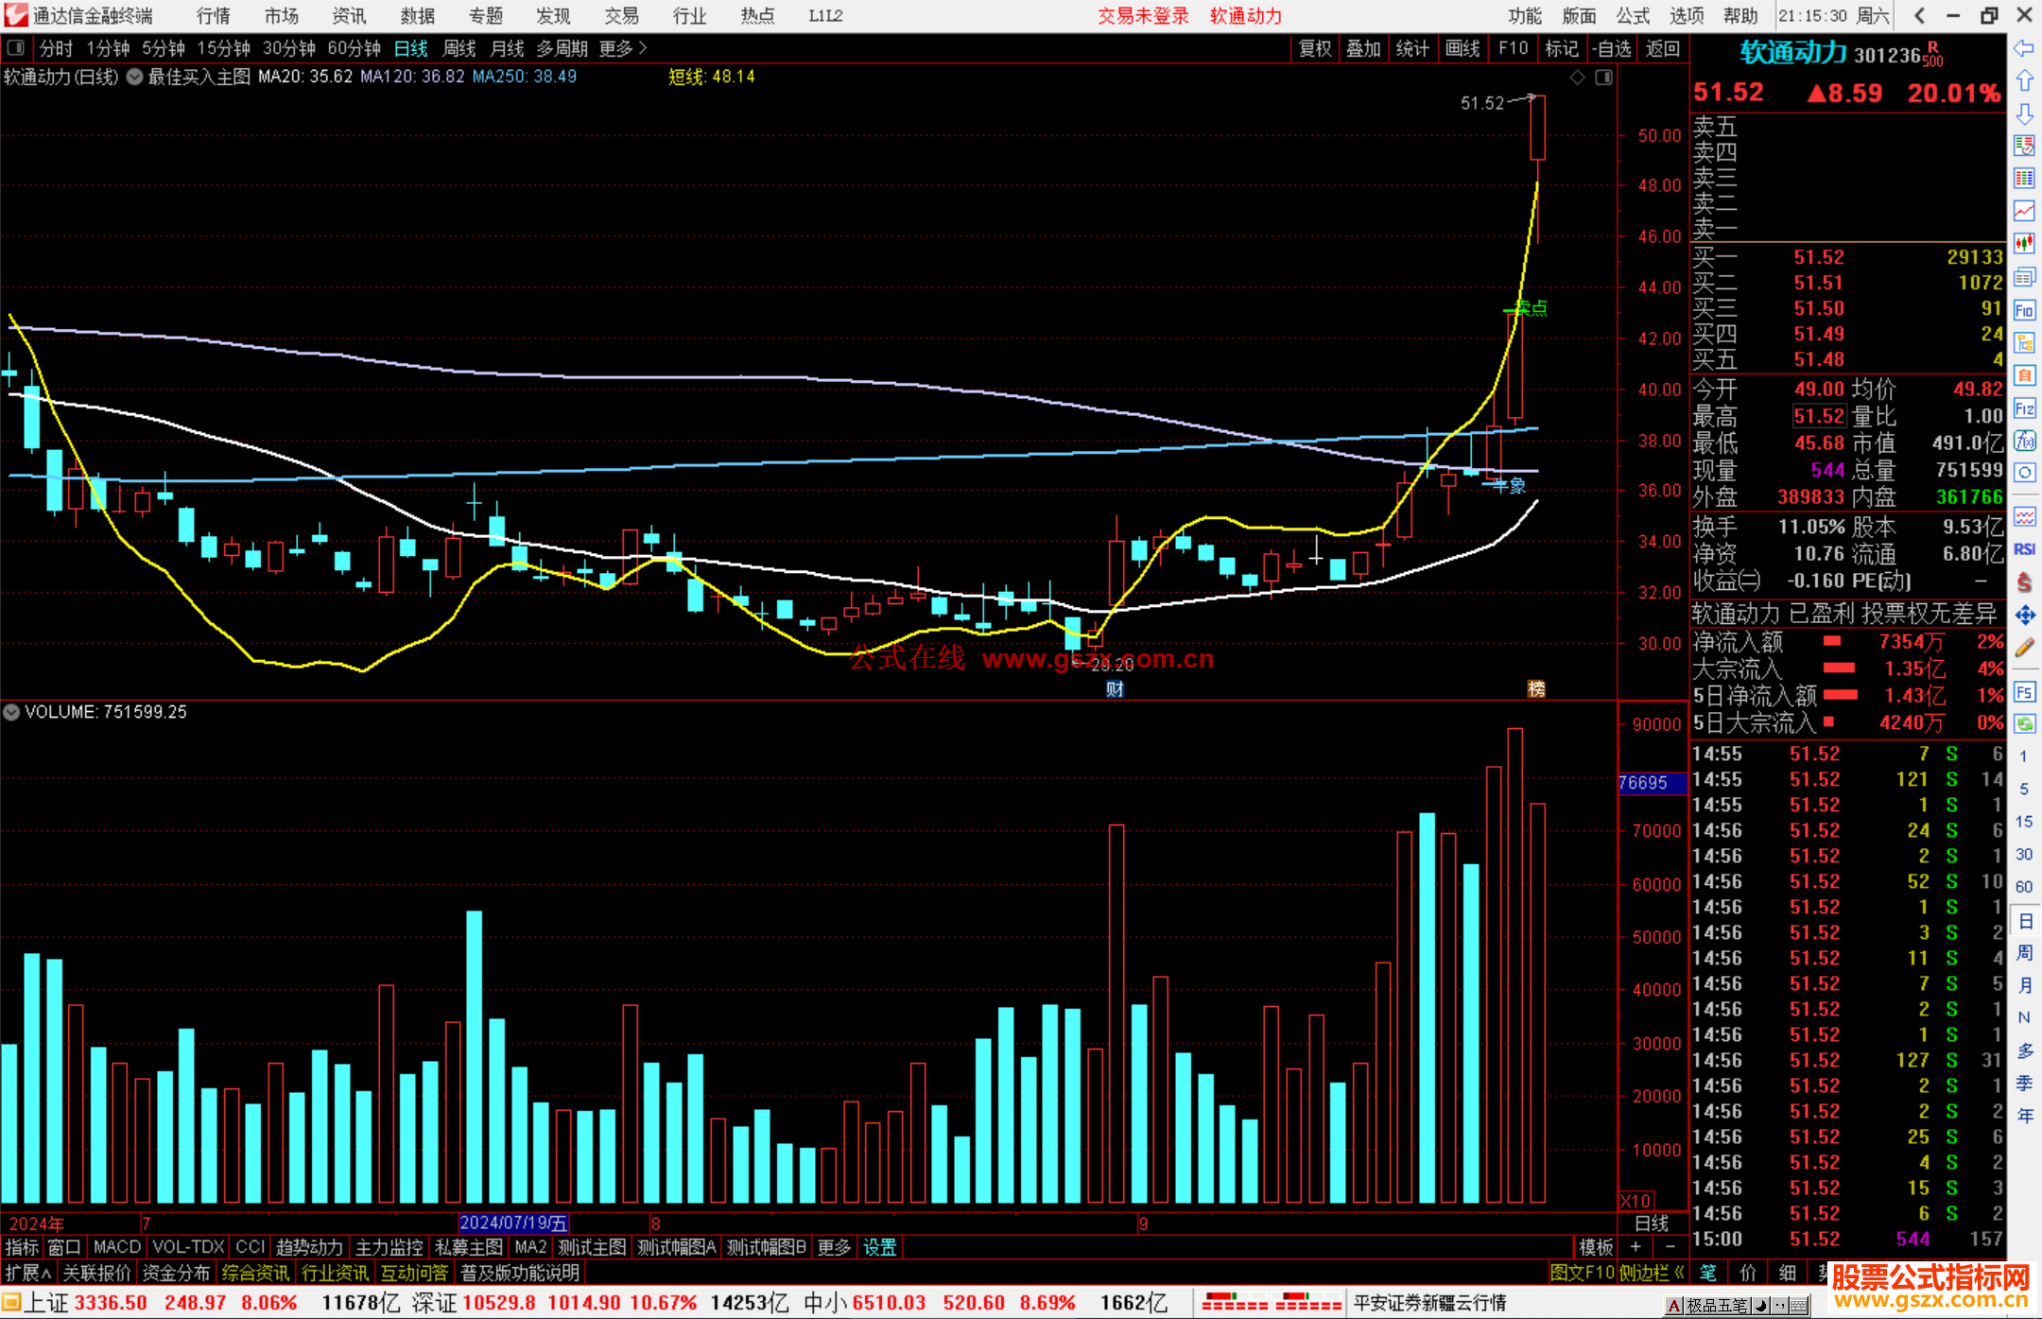Select the pencil drawing tool icon
Screen dimensions: 2042x1319
coord(2024,649)
